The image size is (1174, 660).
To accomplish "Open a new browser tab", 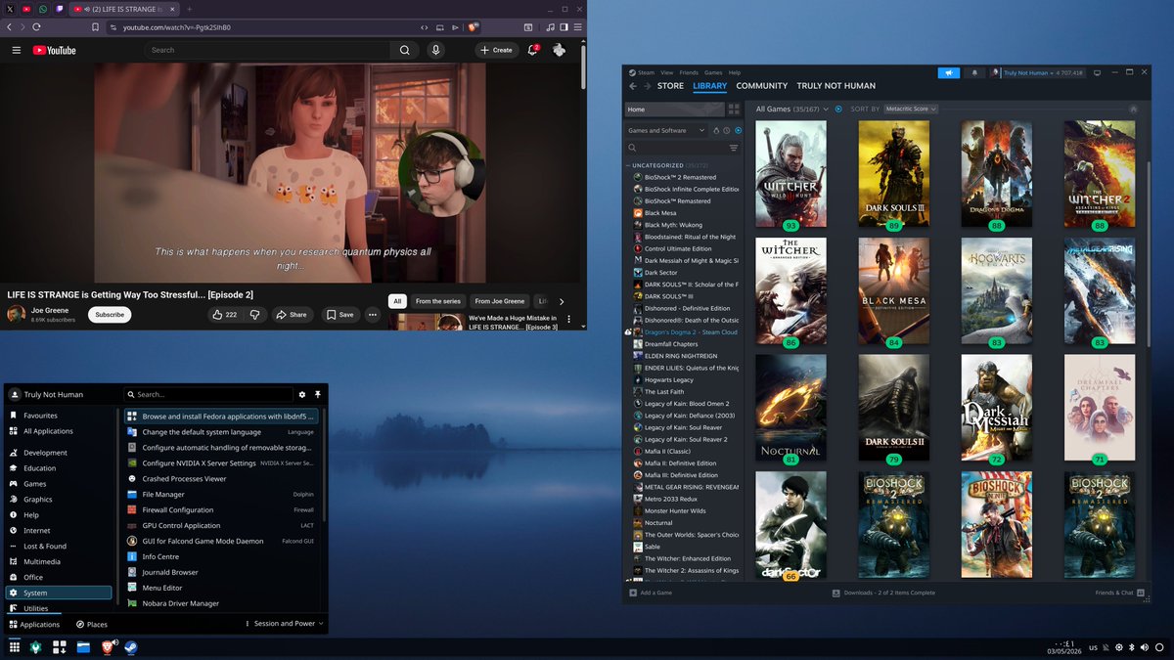I will 190,9.
